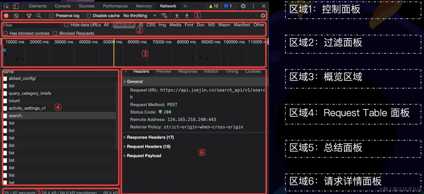Open the Response tab of request

click(188, 71)
